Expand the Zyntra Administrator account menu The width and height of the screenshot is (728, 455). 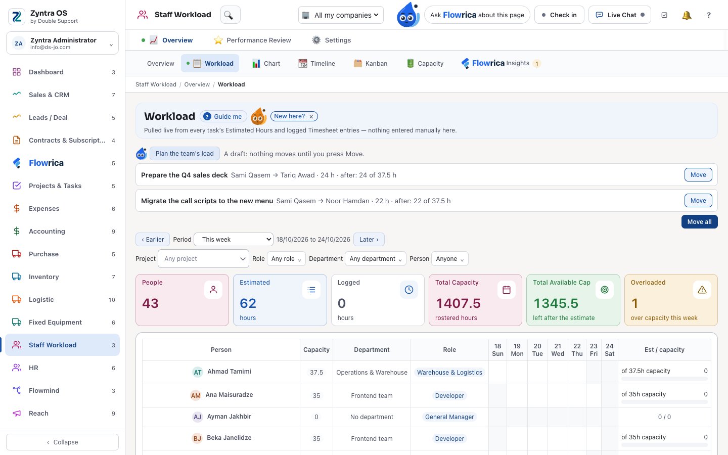click(x=63, y=43)
